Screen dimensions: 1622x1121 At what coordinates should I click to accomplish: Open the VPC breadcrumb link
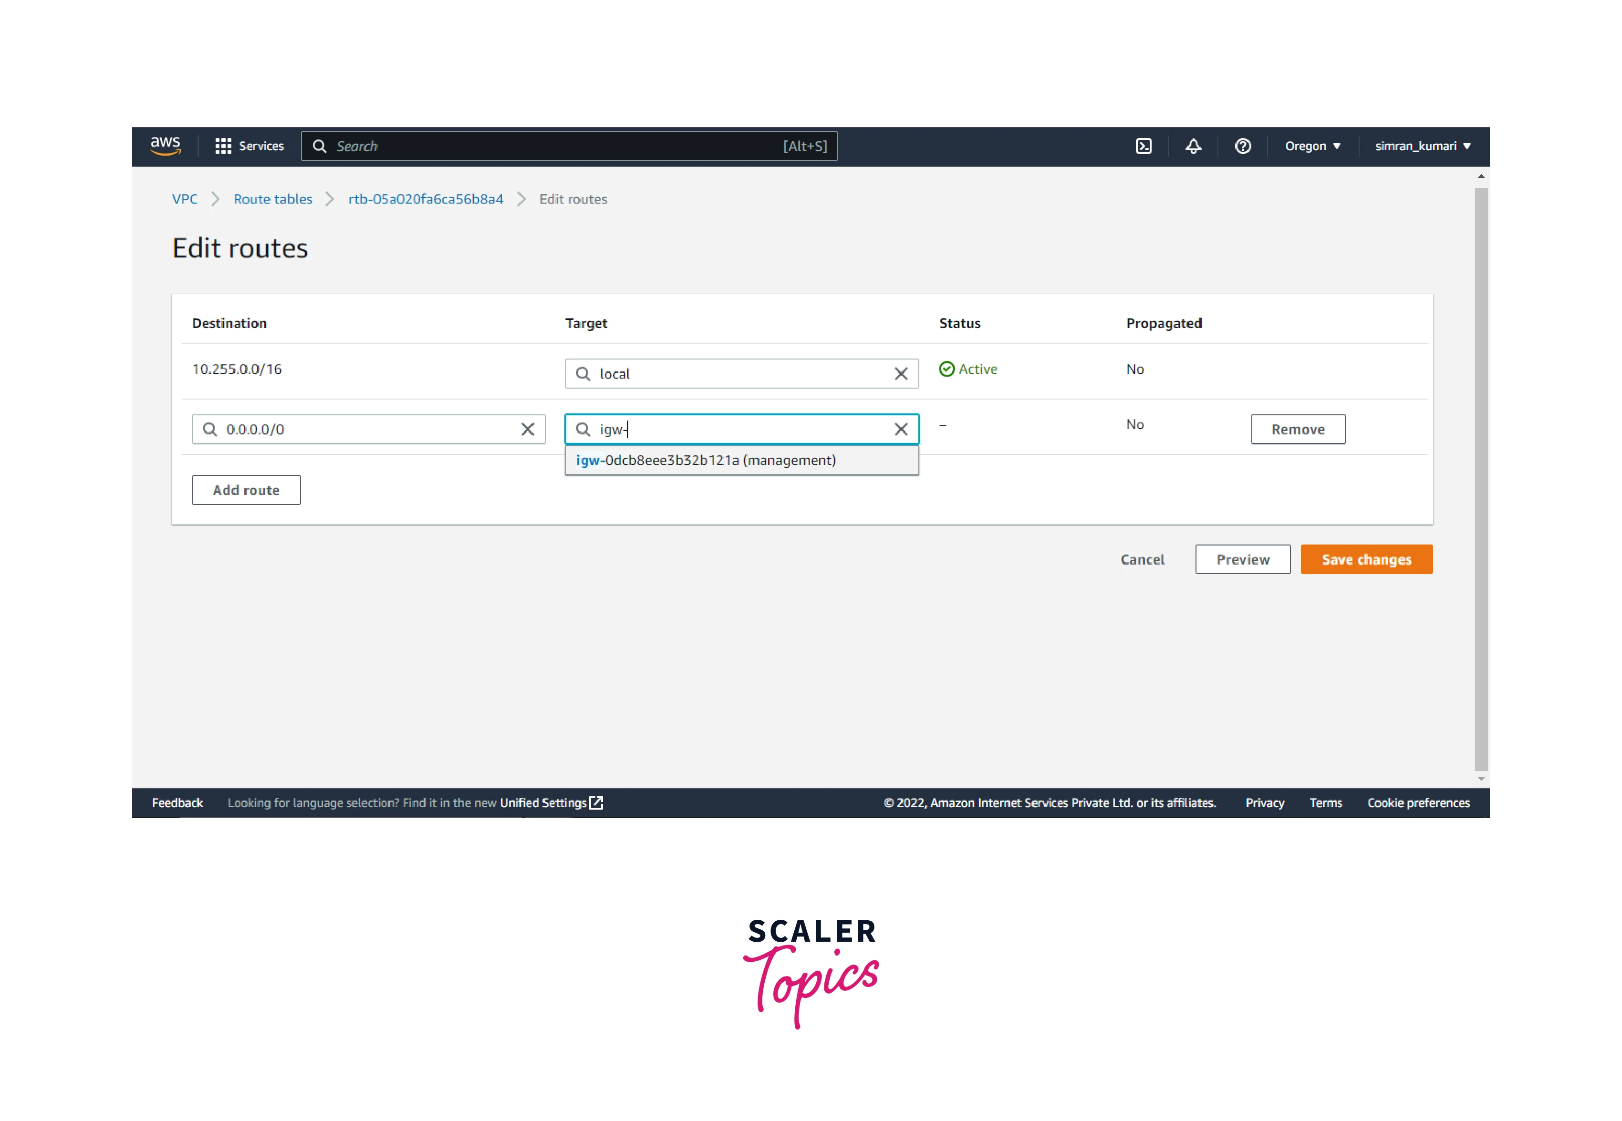coord(184,199)
